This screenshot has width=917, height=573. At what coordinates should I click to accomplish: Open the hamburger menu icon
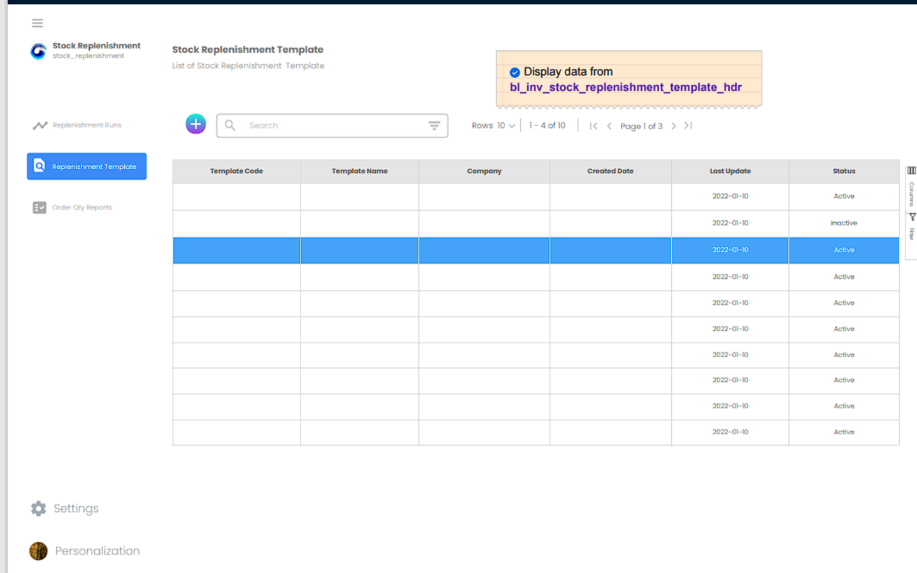click(38, 24)
